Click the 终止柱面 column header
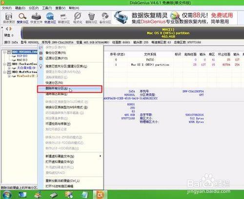 [x=224, y=54]
